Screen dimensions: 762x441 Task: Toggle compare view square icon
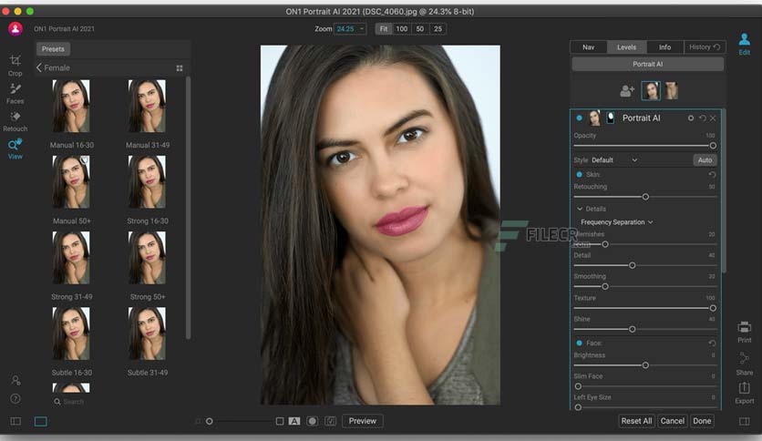pyautogui.click(x=280, y=421)
